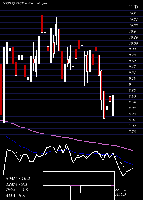Screen dimensions: 143x200
Task: Click the MACD histogram box at bottom
Action: point(79,186)
